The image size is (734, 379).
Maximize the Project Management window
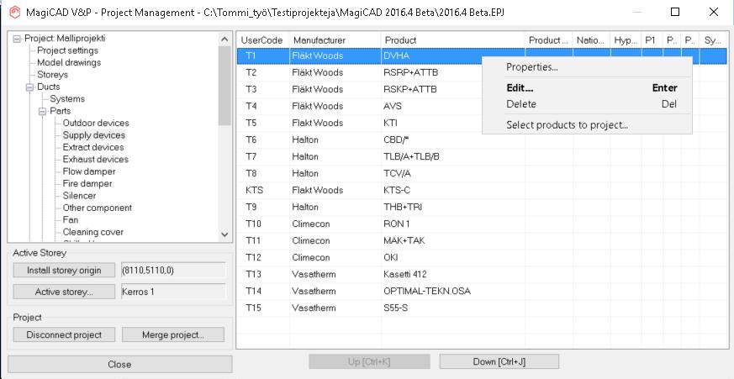click(x=675, y=12)
